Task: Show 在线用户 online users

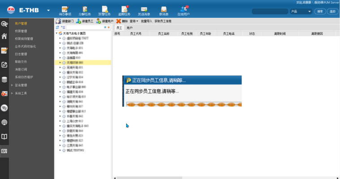Action: pos(183,9)
